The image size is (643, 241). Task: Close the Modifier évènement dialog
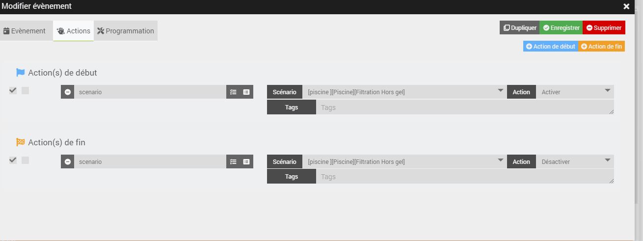[x=626, y=6]
